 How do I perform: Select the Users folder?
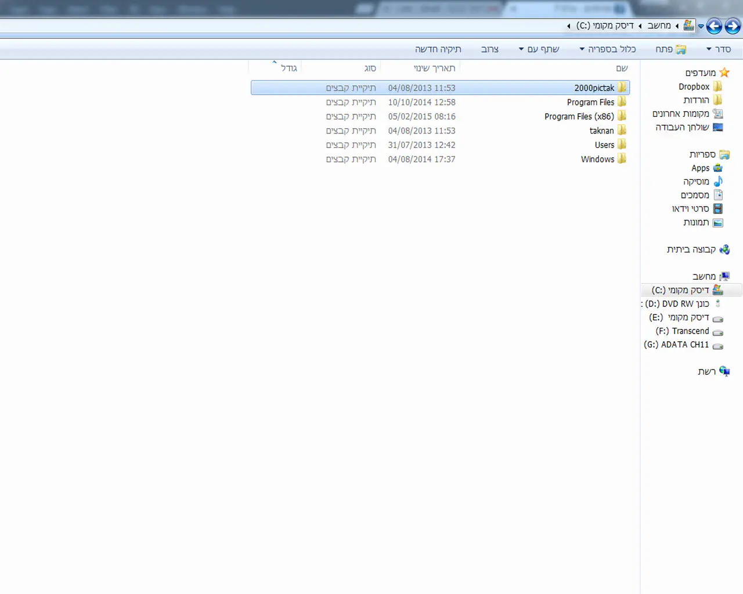click(604, 145)
